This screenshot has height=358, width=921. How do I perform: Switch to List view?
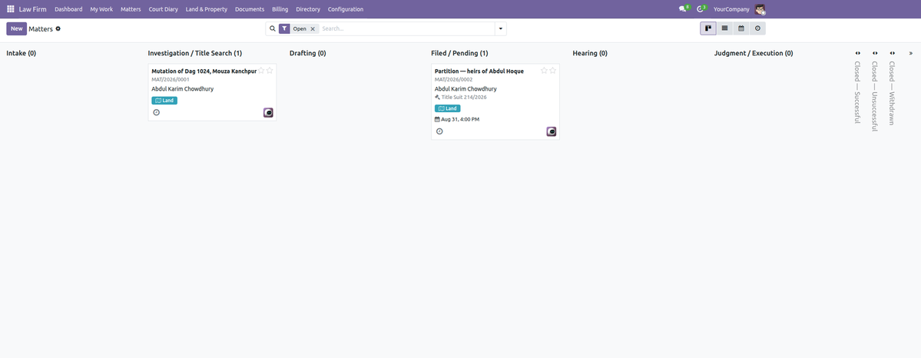[x=725, y=28]
